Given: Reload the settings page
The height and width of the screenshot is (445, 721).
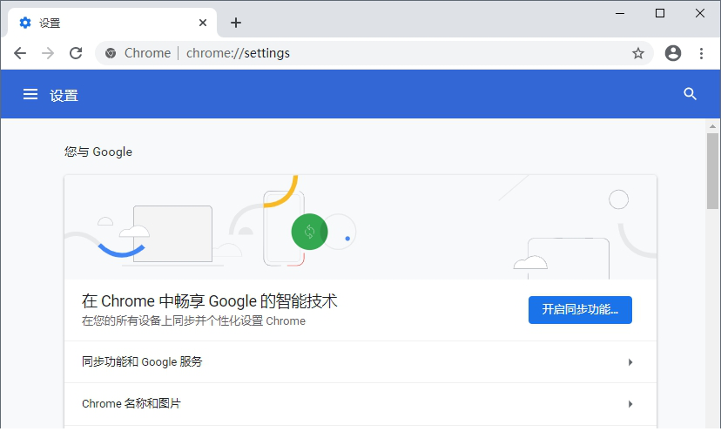Looking at the screenshot, I should point(76,53).
